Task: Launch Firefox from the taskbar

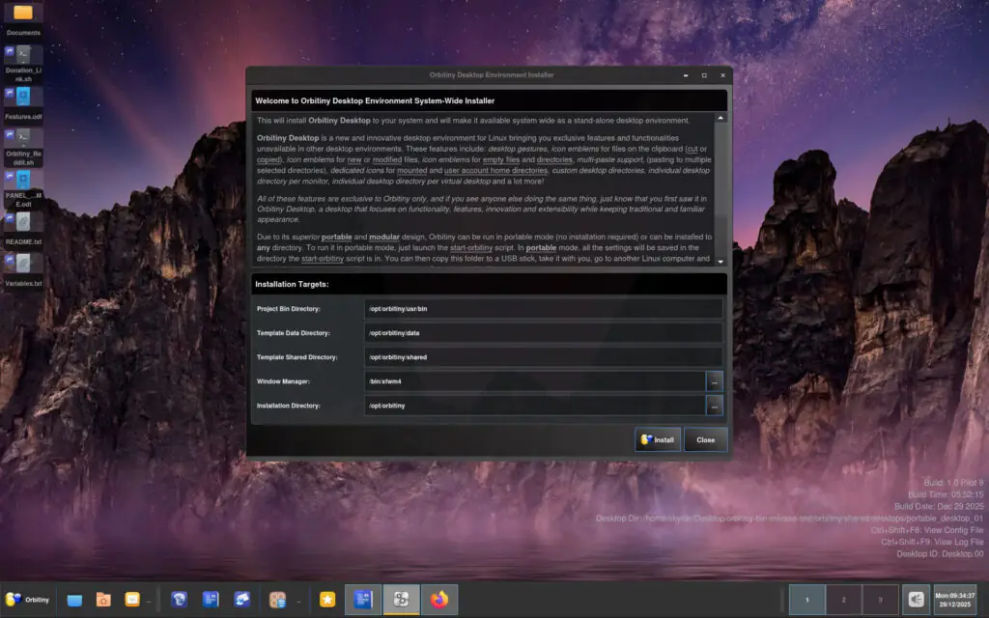Action: 439,600
